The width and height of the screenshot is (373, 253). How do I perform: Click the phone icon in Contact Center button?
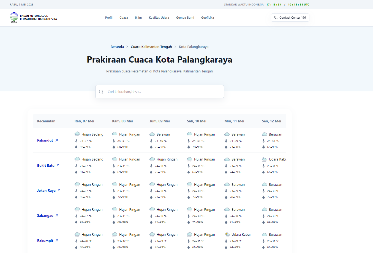(x=276, y=18)
